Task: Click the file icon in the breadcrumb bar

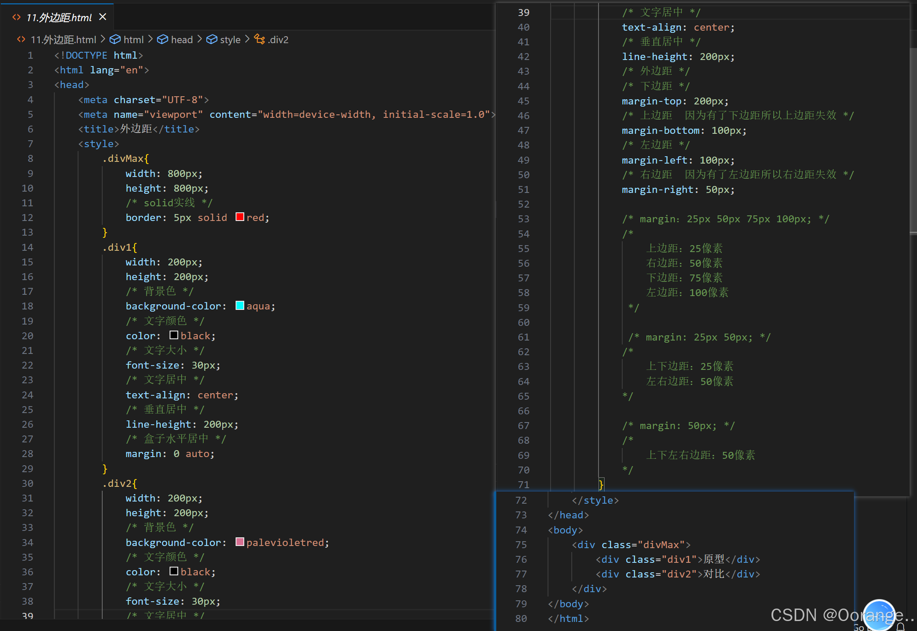Action: point(21,40)
